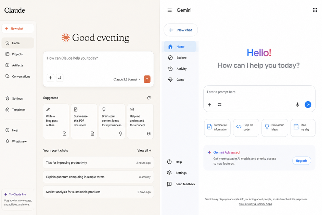The height and width of the screenshot is (215, 322).
Task: Open Activity in the Gemini sidebar
Action: [x=180, y=69]
